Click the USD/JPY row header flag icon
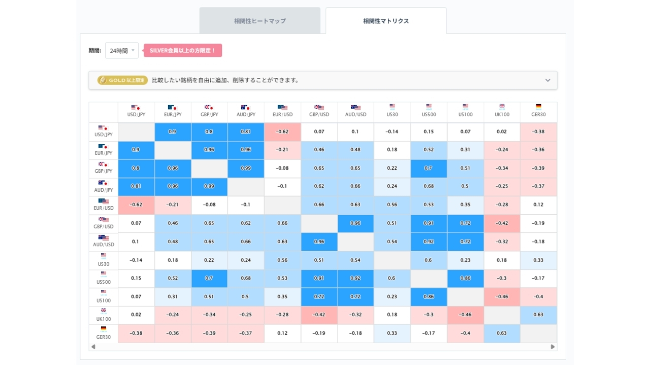Viewport: 650px width, 365px height. point(103,128)
